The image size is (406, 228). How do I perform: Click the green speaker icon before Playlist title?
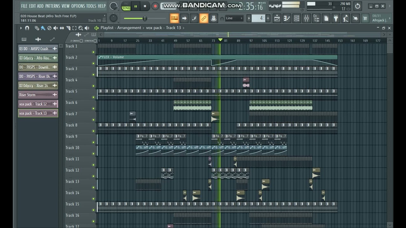[96, 28]
